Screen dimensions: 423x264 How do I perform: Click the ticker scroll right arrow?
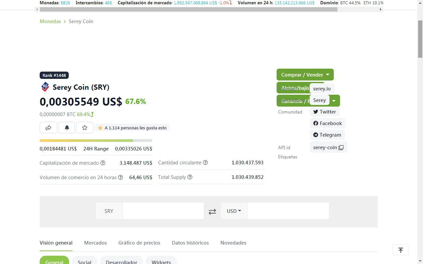tap(381, 10)
